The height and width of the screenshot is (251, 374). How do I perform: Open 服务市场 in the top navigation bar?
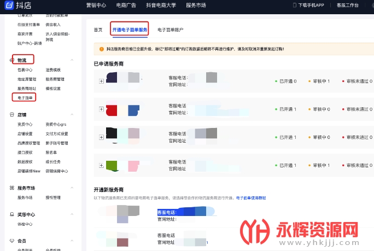(x=196, y=5)
